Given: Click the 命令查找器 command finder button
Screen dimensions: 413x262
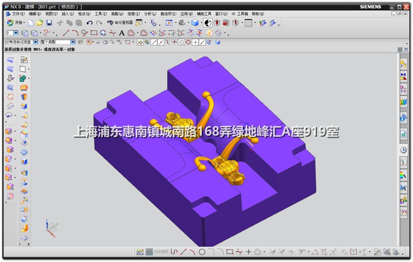Looking at the screenshot, I should 120,23.
